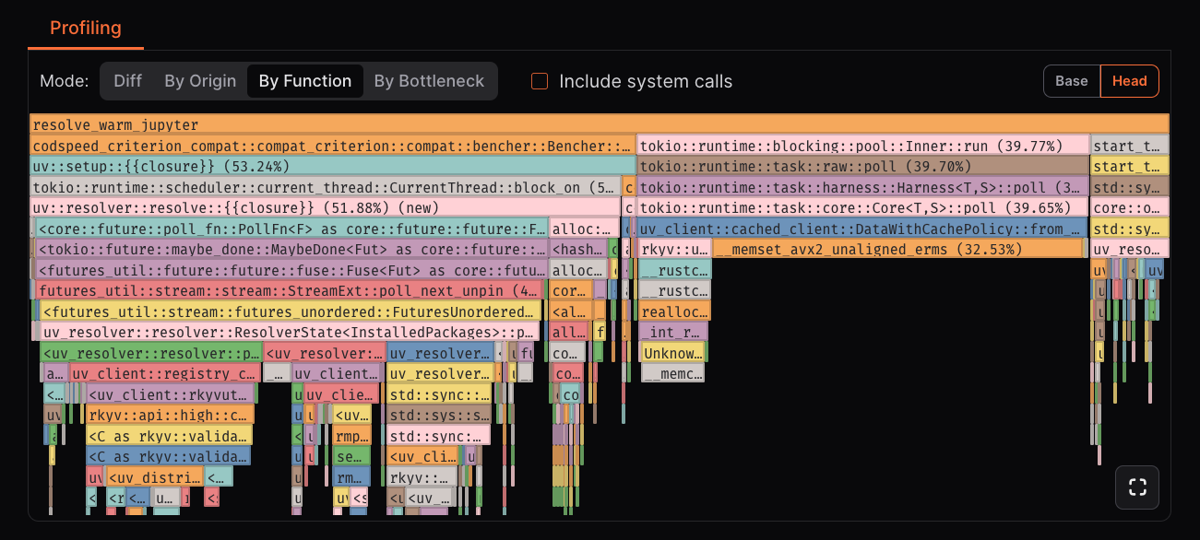Select uv::resolver::resolve::{{closure}} (51.88%) frame
This screenshot has height=540, width=1200.
(x=326, y=207)
